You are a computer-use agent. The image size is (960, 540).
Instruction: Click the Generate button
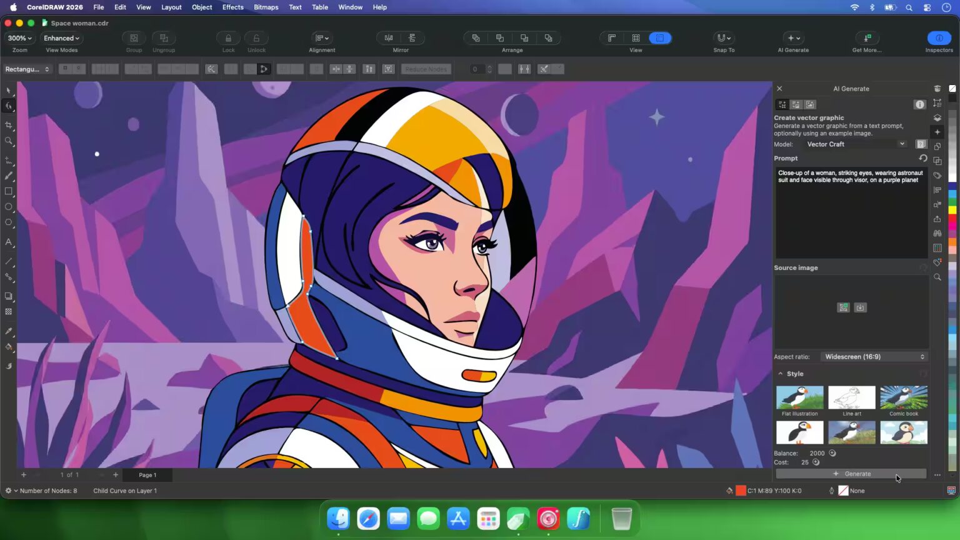[851, 474]
